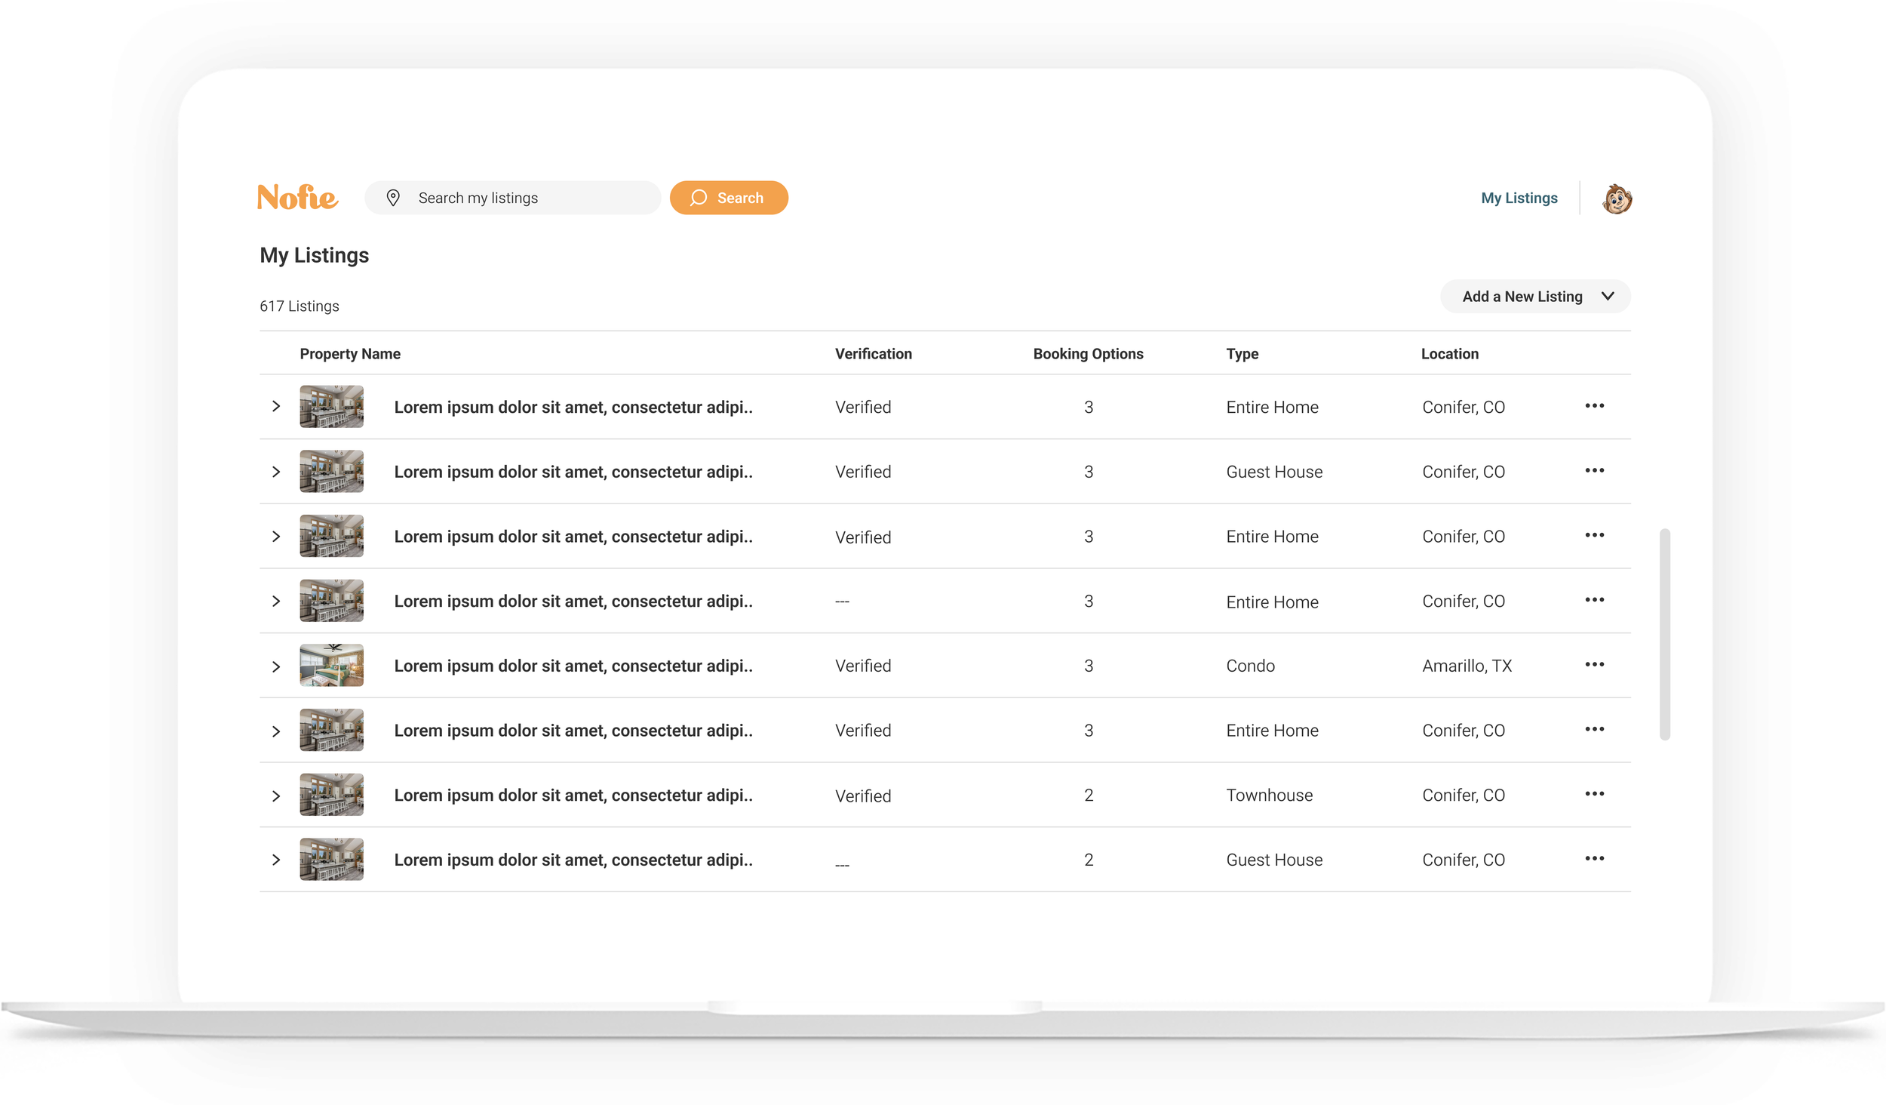Click the location pin icon in search bar

pyautogui.click(x=393, y=198)
